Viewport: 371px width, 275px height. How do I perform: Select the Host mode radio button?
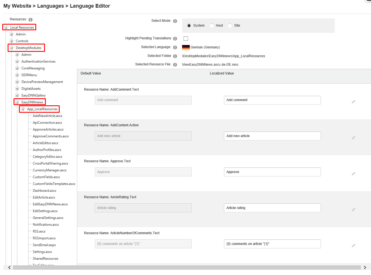212,25
